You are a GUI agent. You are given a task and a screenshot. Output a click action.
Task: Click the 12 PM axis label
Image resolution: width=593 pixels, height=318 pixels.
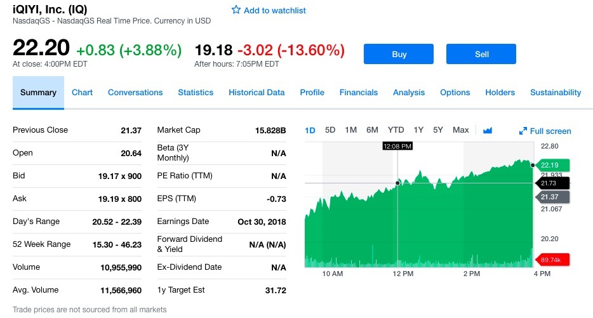point(403,274)
